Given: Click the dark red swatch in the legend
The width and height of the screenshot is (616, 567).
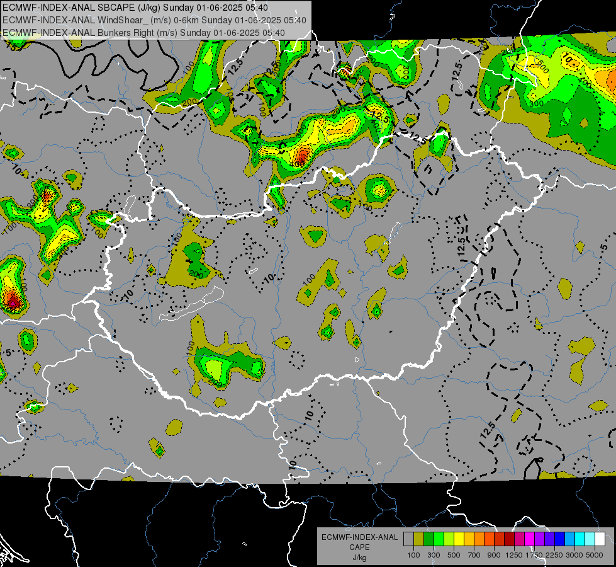Looking at the screenshot, I should (509, 539).
